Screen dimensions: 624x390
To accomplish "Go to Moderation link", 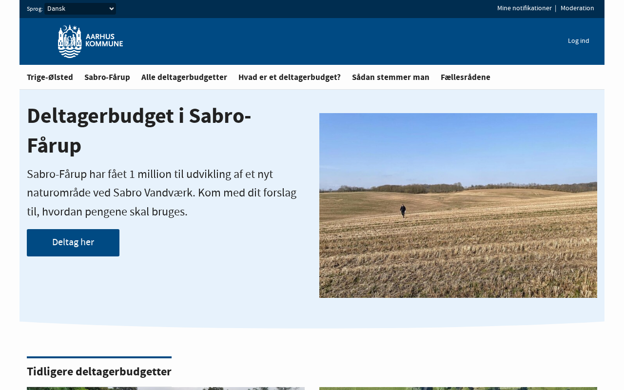I will 577,8.
